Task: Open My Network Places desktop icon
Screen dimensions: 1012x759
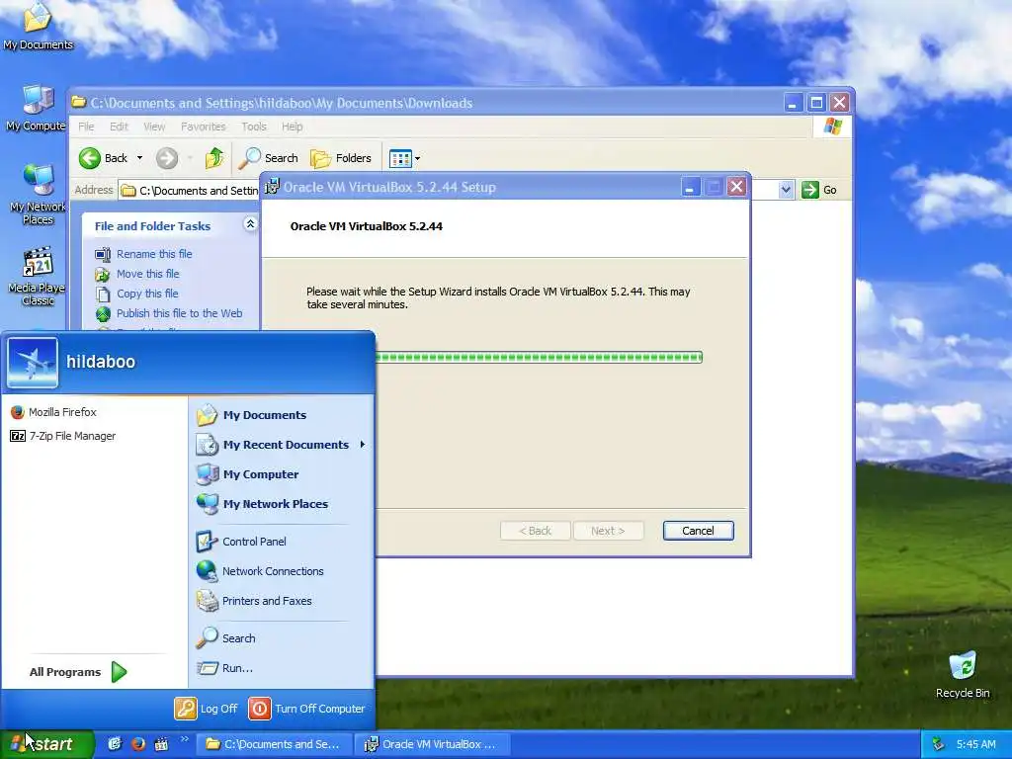Action: tap(38, 194)
